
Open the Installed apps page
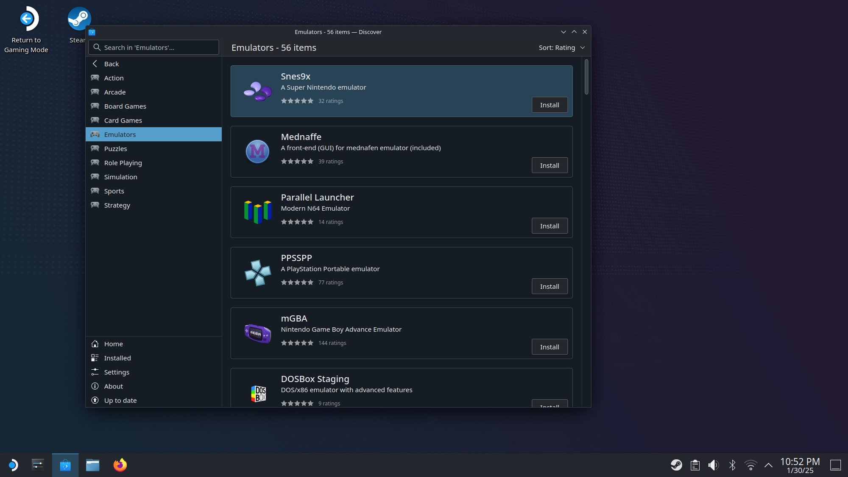pyautogui.click(x=117, y=358)
